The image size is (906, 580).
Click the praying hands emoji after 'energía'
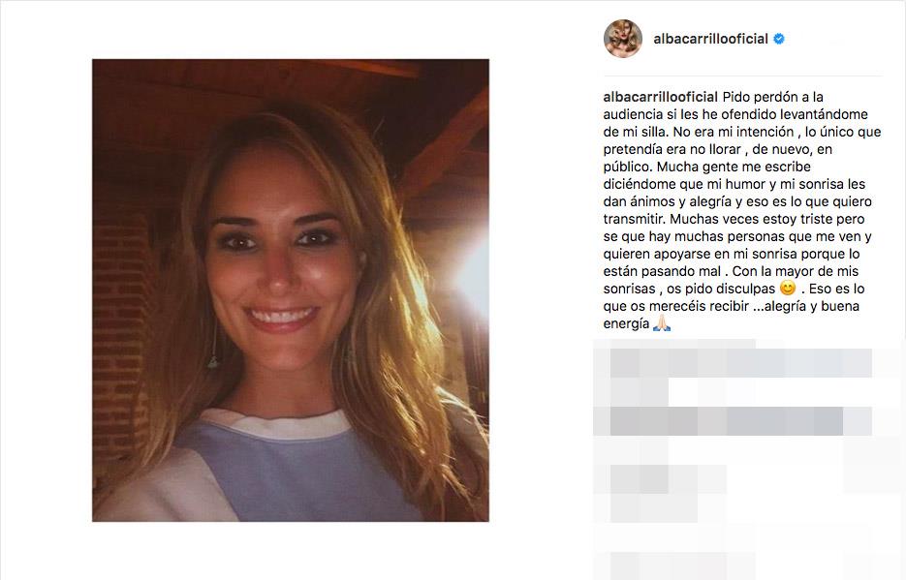[662, 323]
